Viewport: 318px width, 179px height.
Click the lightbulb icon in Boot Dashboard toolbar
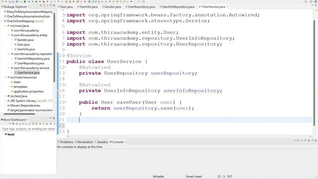(x=36, y=124)
